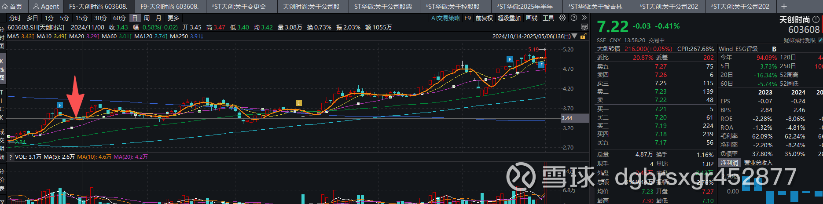Click 买一 price 7.21
The height and width of the screenshot is (204, 823).
[x=661, y=109]
